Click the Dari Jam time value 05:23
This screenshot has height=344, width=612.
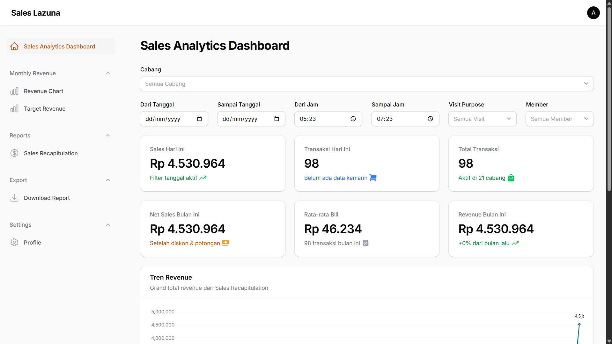pos(308,119)
